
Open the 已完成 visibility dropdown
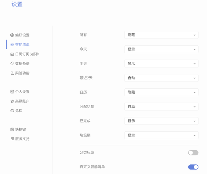coord(161,121)
